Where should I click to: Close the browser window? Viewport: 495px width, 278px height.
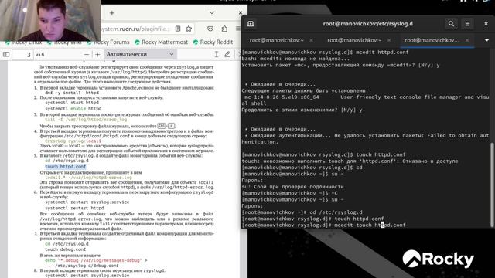(x=241, y=13)
